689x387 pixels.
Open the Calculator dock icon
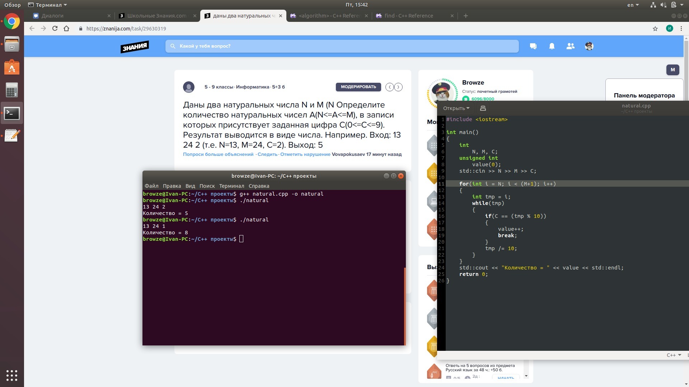point(12,90)
